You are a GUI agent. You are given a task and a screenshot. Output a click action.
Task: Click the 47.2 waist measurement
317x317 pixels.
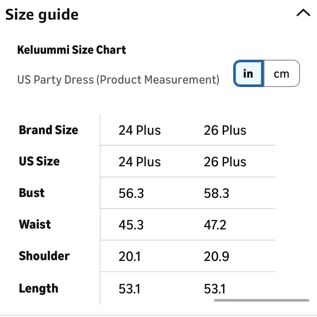pos(215,225)
